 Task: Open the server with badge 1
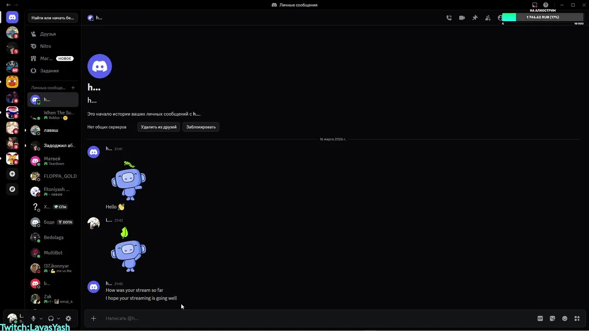click(12, 48)
